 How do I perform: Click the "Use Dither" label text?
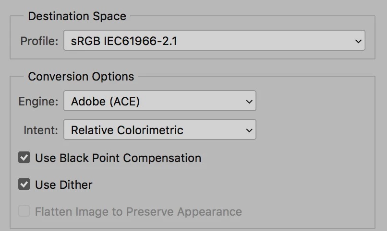64,185
